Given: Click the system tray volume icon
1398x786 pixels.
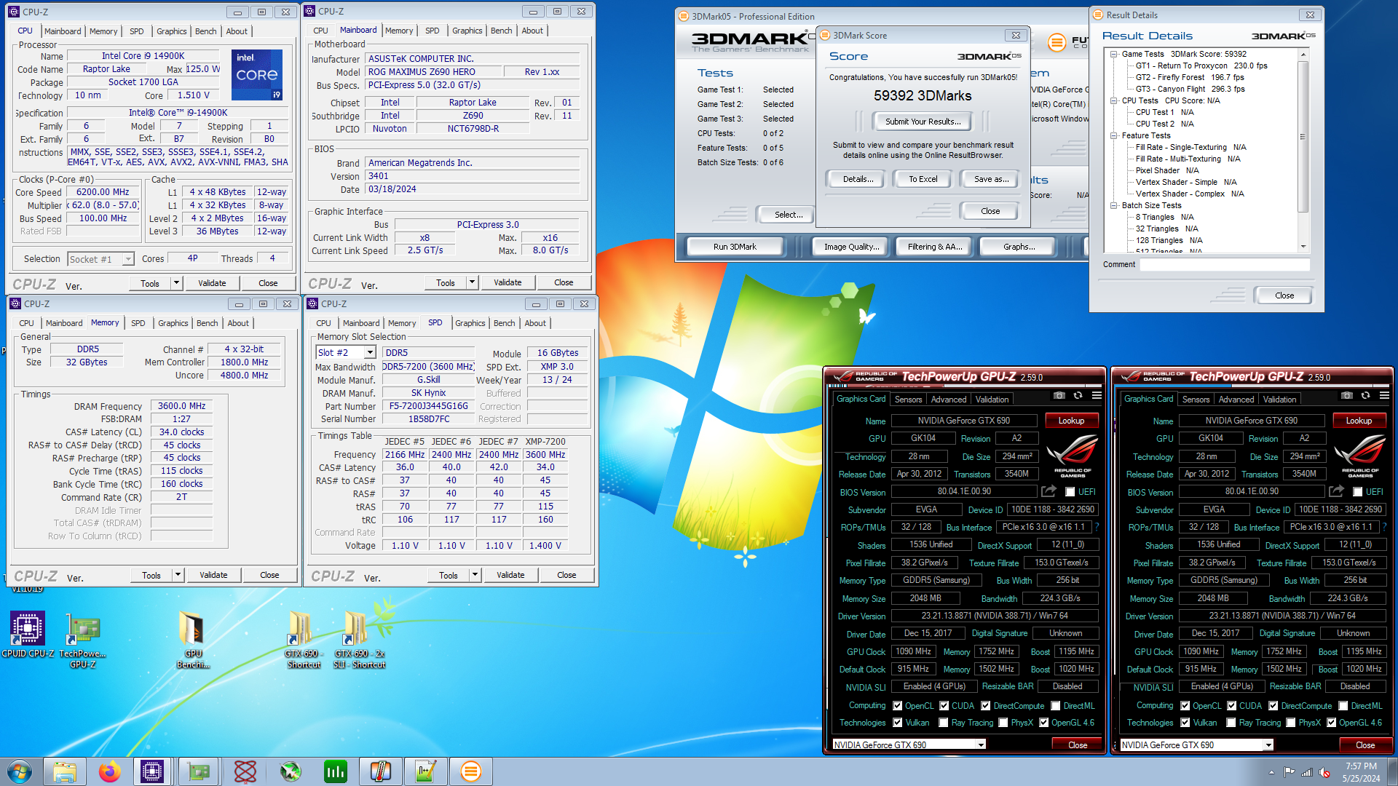Looking at the screenshot, I should (1324, 772).
